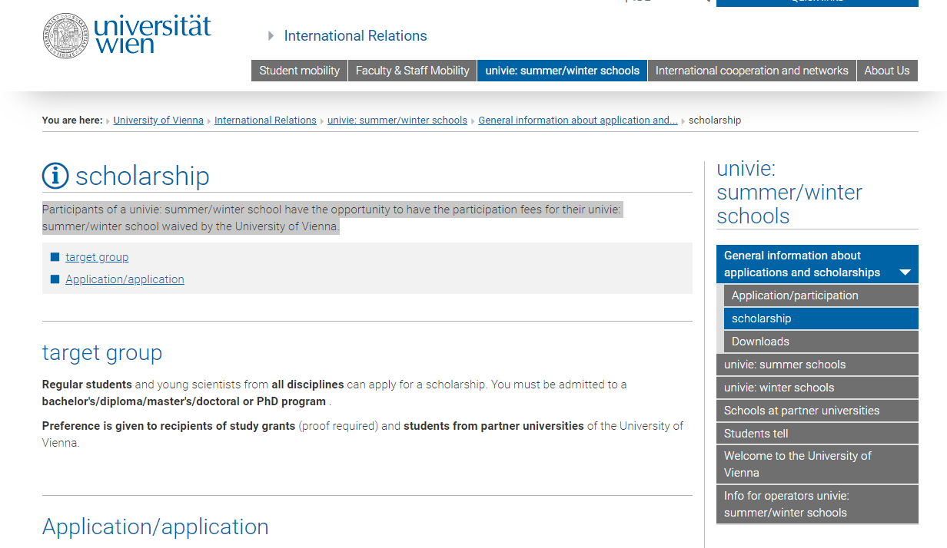The image size is (947, 548).
Task: Jump to the target group anchor link
Action: [97, 257]
